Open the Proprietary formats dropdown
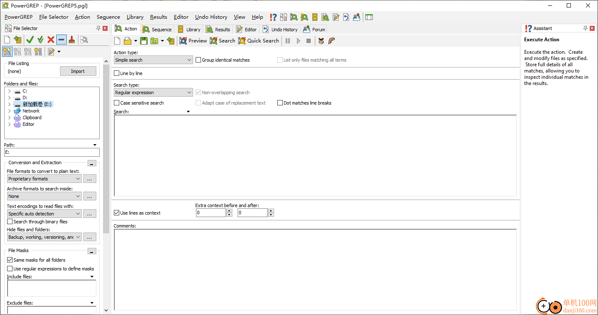Viewport: 598px width, 315px height. (44, 179)
